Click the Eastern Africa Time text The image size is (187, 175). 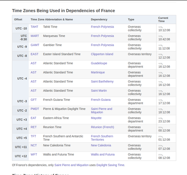pos(56,118)
